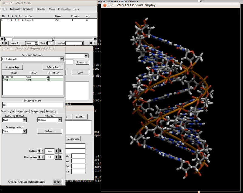Open the Graphics menu
Viewport: 243px width, 193px height.
[28, 9]
